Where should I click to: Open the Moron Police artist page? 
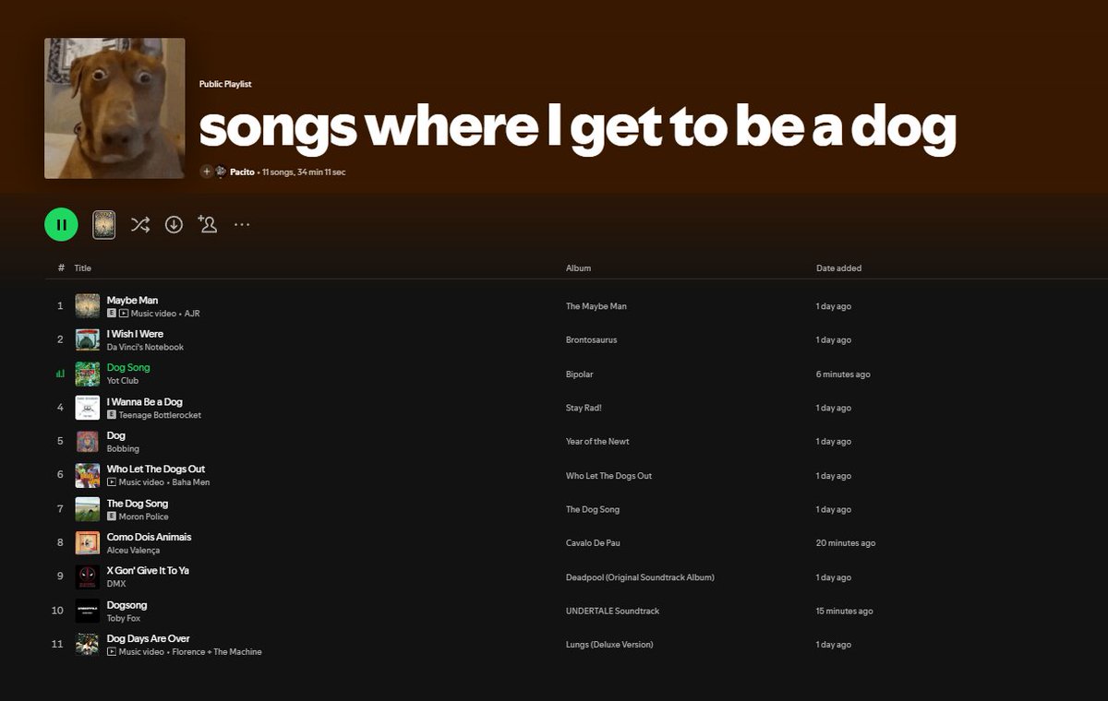click(143, 517)
